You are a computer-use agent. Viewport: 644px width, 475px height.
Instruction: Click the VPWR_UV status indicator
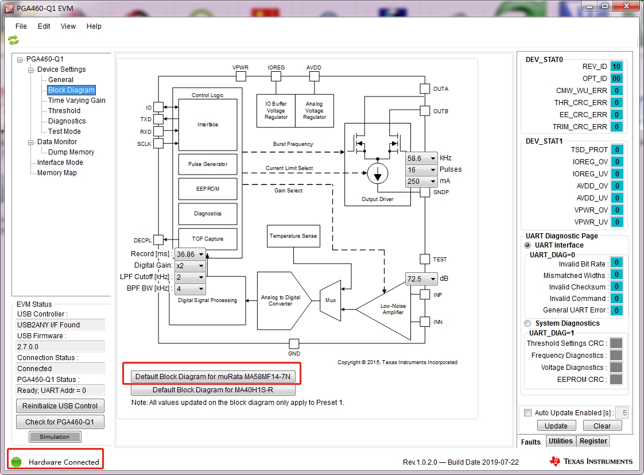(617, 222)
